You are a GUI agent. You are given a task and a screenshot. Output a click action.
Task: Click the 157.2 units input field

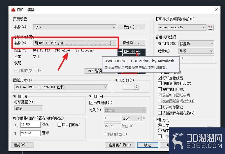point(112,126)
